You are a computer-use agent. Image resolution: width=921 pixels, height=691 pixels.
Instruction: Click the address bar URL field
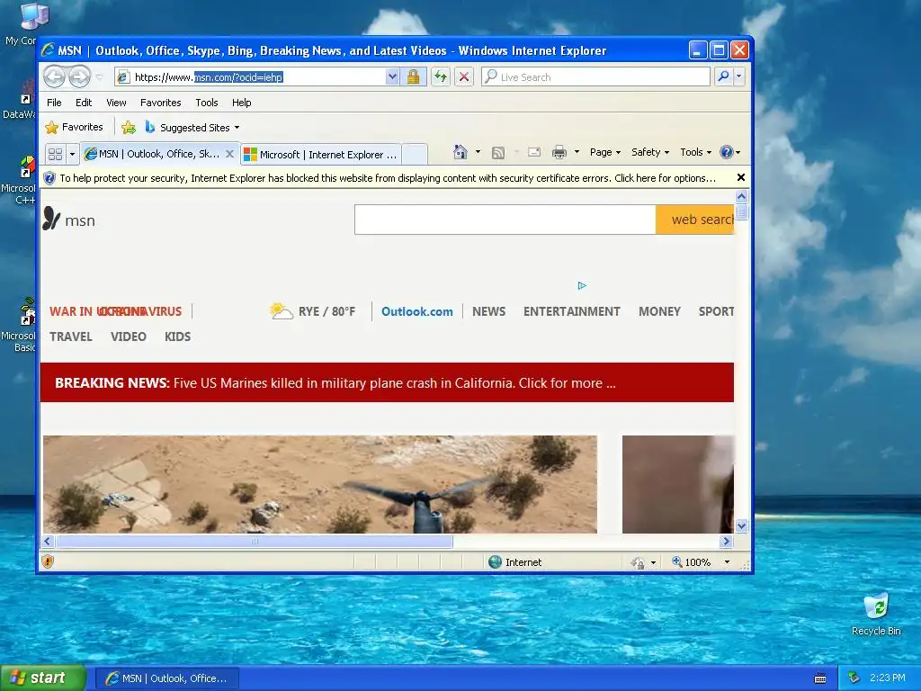(x=251, y=77)
